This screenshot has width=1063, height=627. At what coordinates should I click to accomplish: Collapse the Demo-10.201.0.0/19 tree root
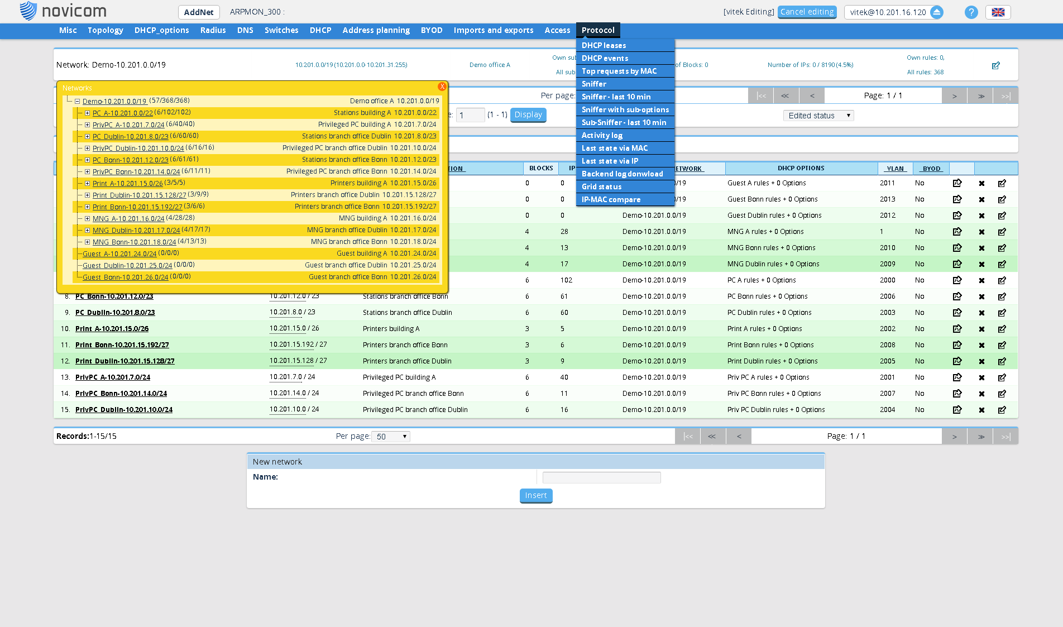click(77, 101)
